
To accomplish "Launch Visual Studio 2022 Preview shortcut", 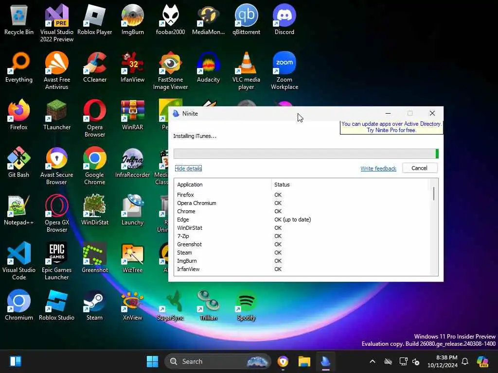I will 56,23.
